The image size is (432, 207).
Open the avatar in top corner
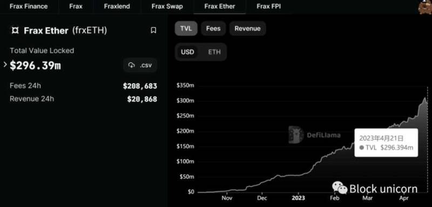pos(425,7)
